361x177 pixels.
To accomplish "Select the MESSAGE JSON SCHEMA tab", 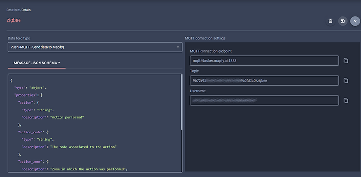I will tap(37, 63).
